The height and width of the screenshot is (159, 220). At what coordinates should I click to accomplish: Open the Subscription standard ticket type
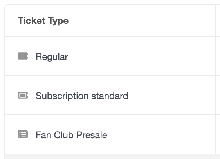coord(82,96)
